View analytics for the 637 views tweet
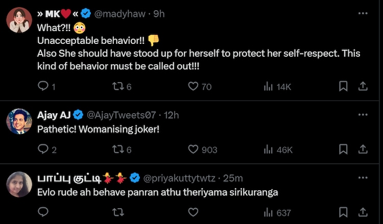This screenshot has width=383, height=224. 268,212
